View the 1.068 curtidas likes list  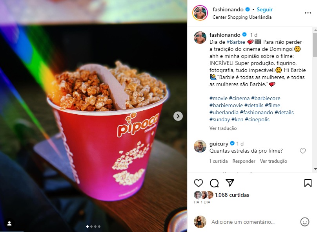(x=232, y=195)
